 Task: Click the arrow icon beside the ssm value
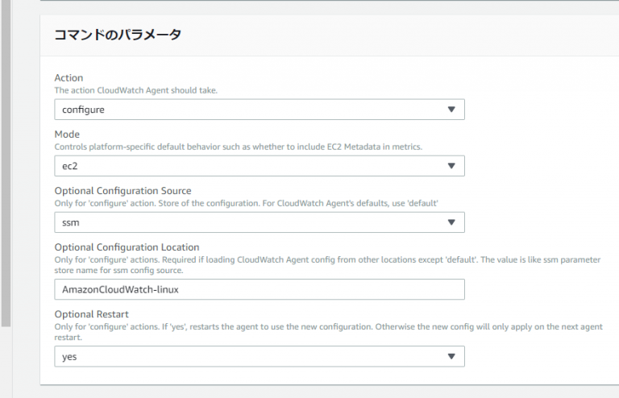pos(451,222)
